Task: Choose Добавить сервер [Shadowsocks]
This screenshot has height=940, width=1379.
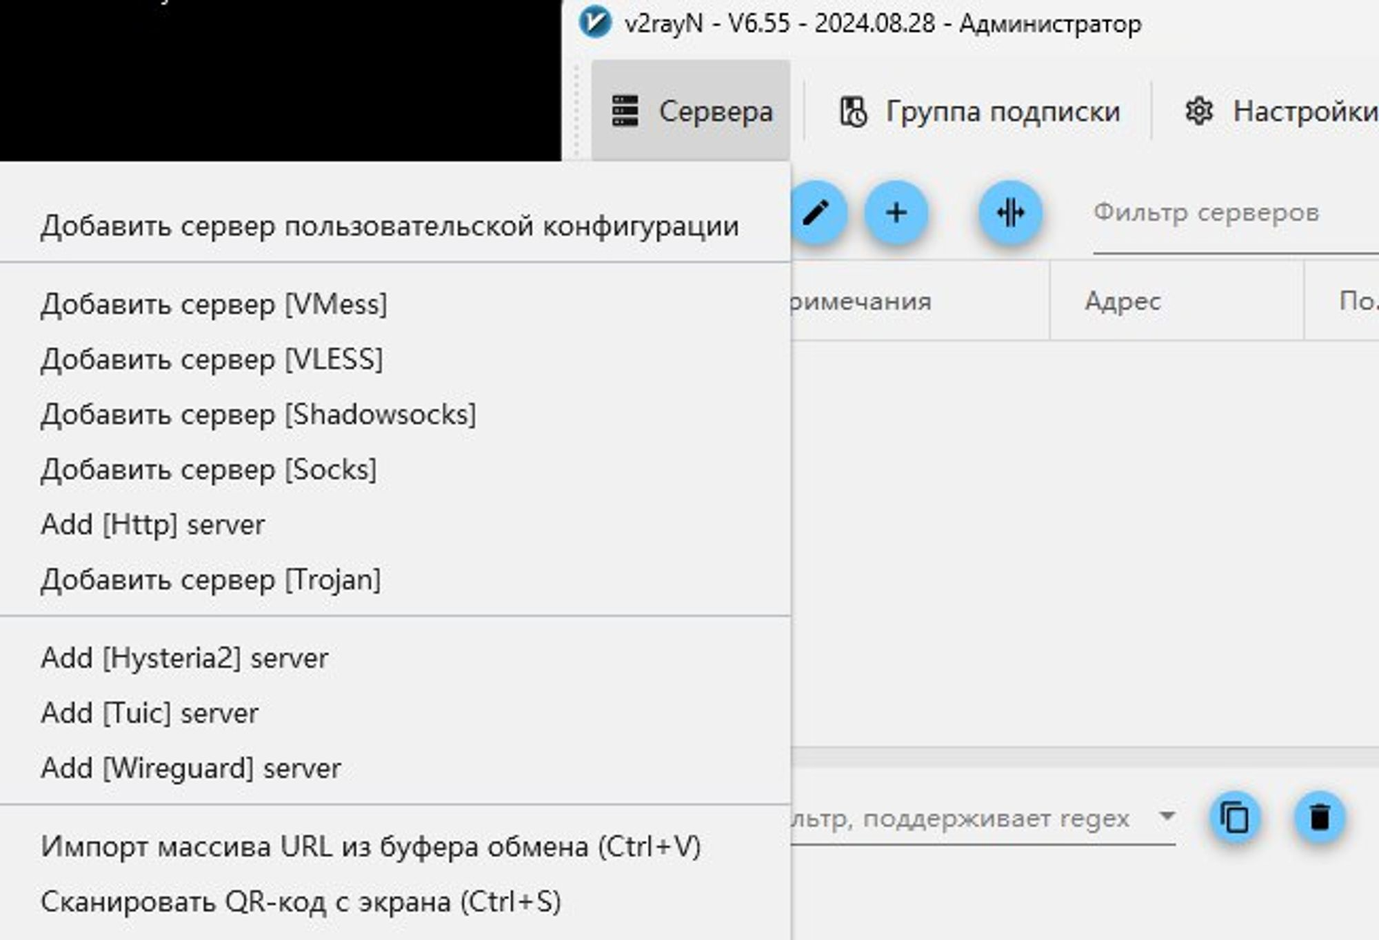Action: (258, 414)
